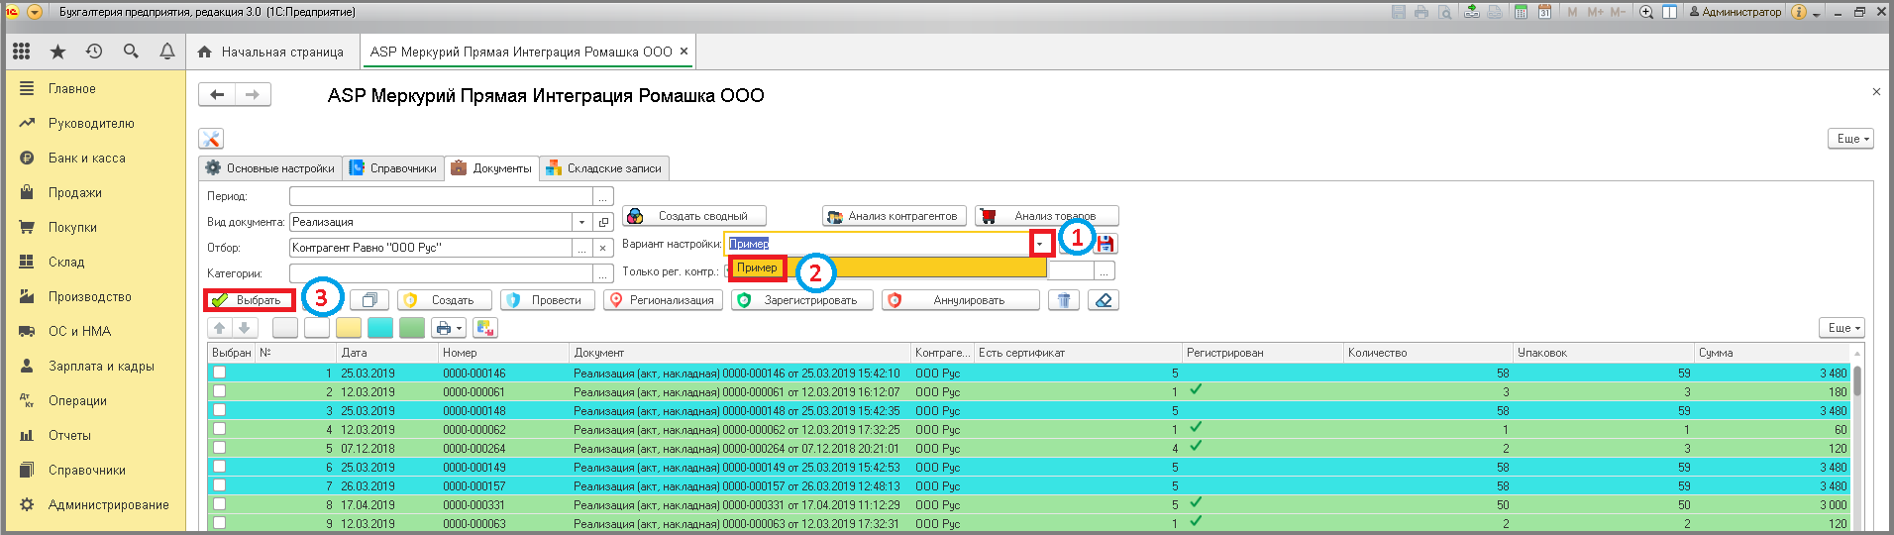Open History clock icon
This screenshot has height=535, width=1894.
[x=94, y=51]
